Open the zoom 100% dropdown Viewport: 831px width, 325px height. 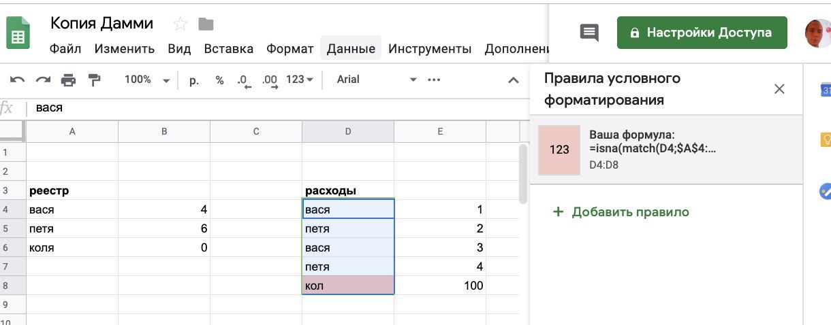coord(146,80)
